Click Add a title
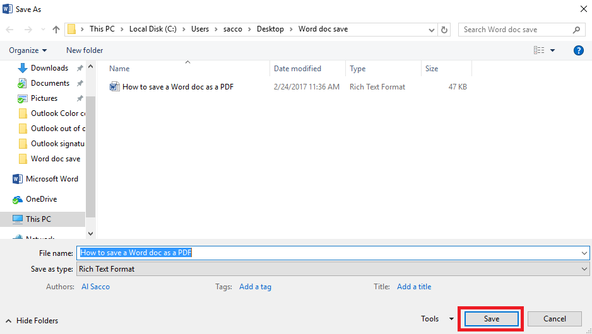This screenshot has height=334, width=592. pyautogui.click(x=414, y=287)
